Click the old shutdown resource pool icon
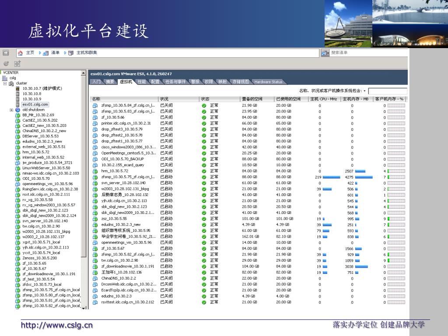 [17, 110]
